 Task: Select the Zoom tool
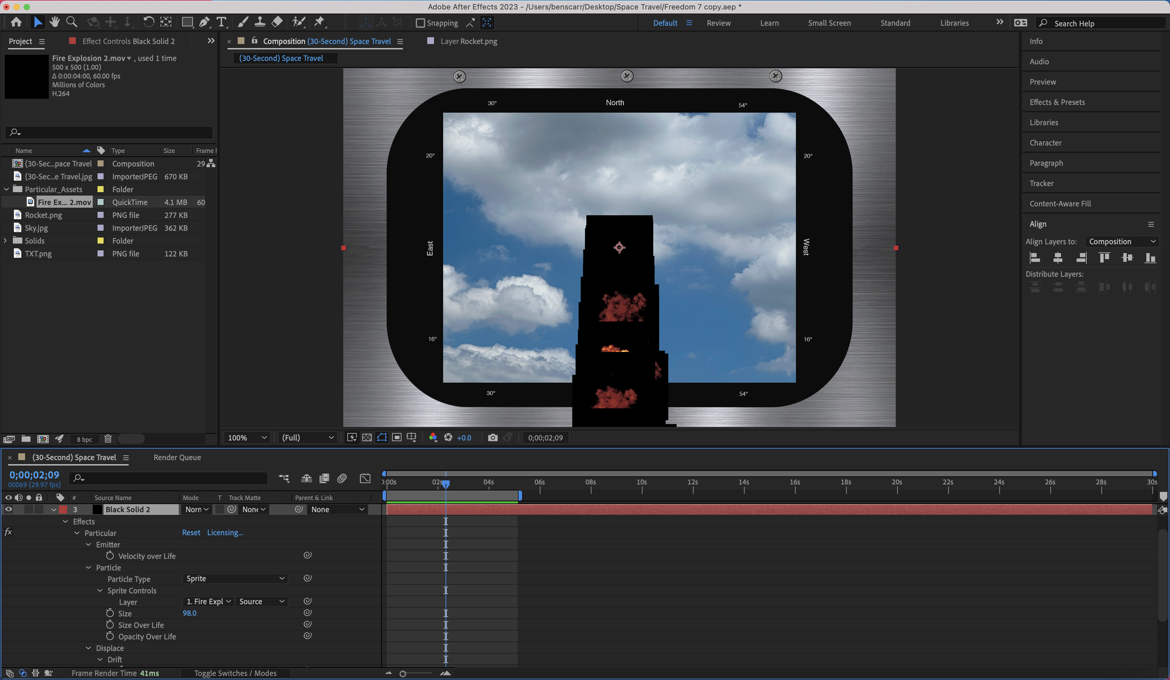tap(71, 22)
